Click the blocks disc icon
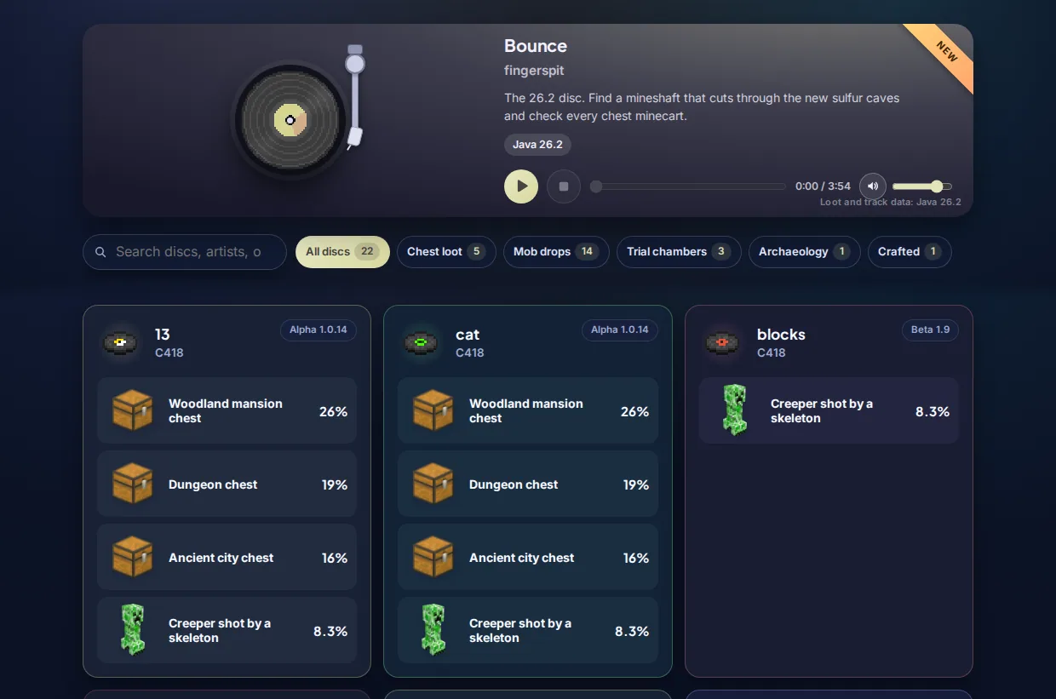Viewport: 1056px width, 699px height. [722, 343]
